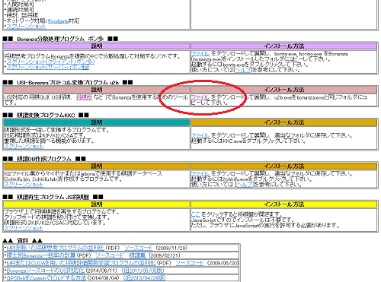Open 棋士別Bonanza一致率の計算 PDF link

pyautogui.click(x=41, y=255)
